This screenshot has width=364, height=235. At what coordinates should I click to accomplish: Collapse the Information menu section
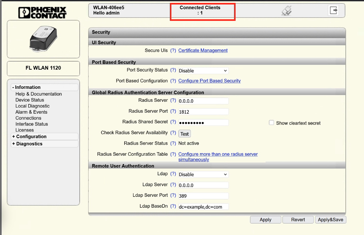(27, 87)
